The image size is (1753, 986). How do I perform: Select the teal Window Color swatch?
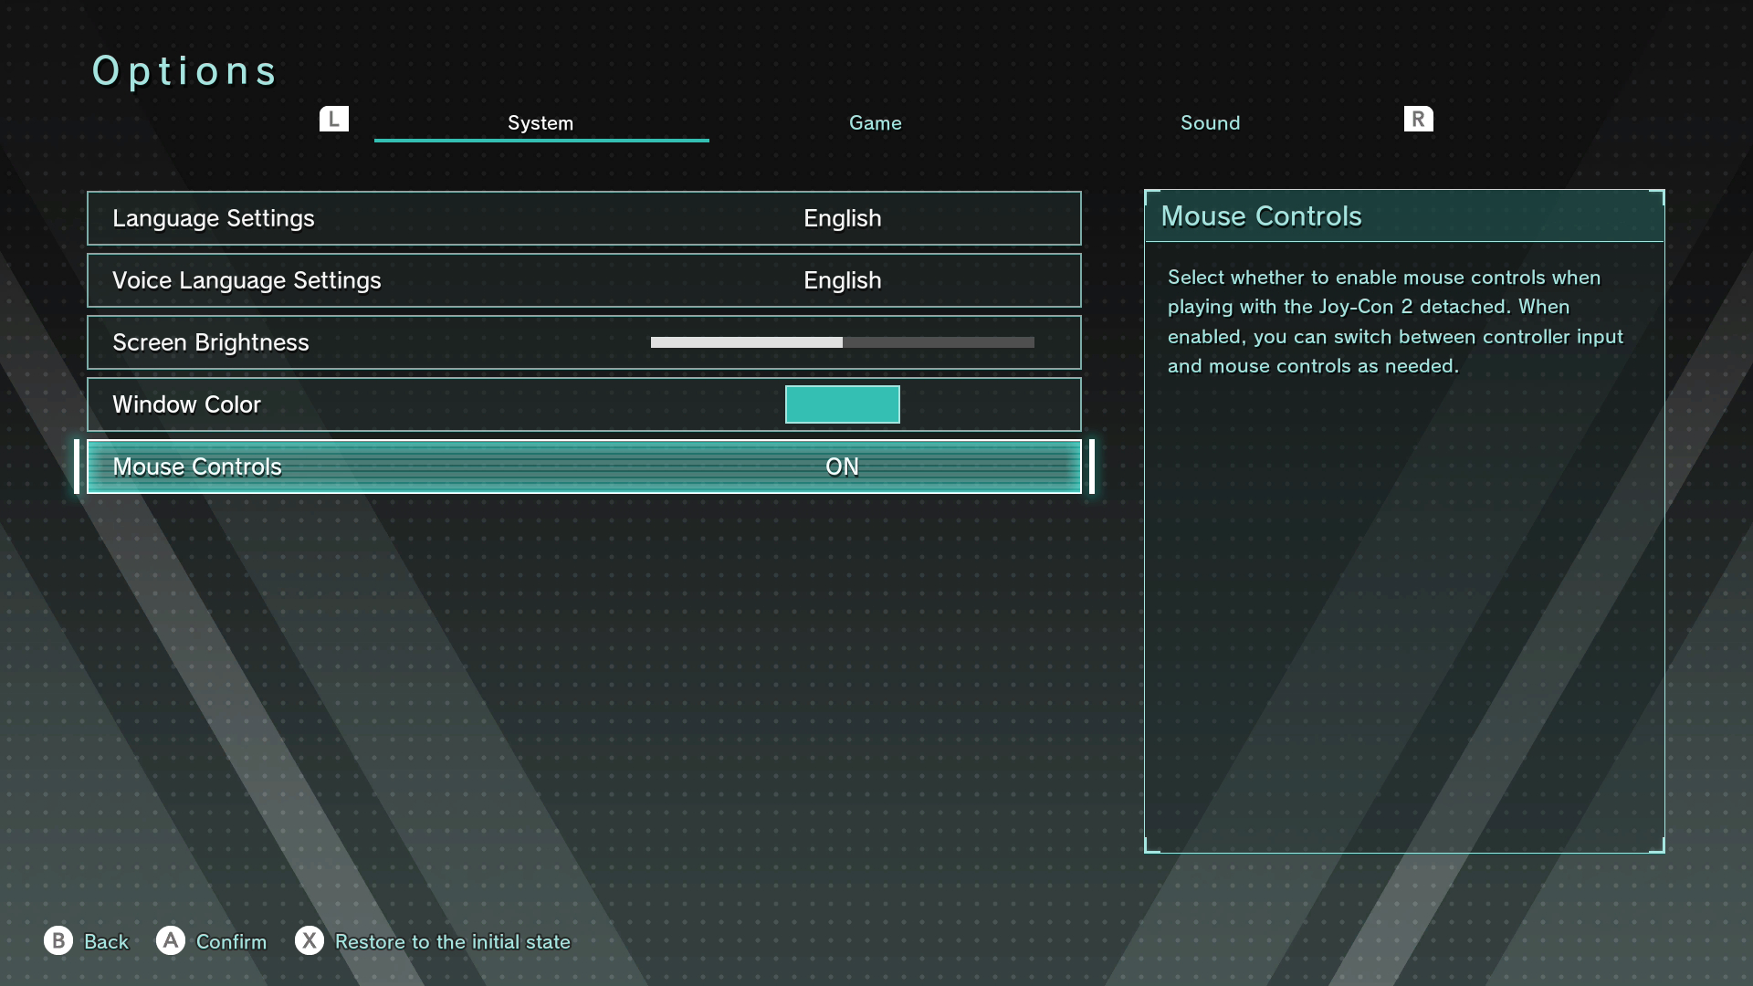(x=843, y=404)
